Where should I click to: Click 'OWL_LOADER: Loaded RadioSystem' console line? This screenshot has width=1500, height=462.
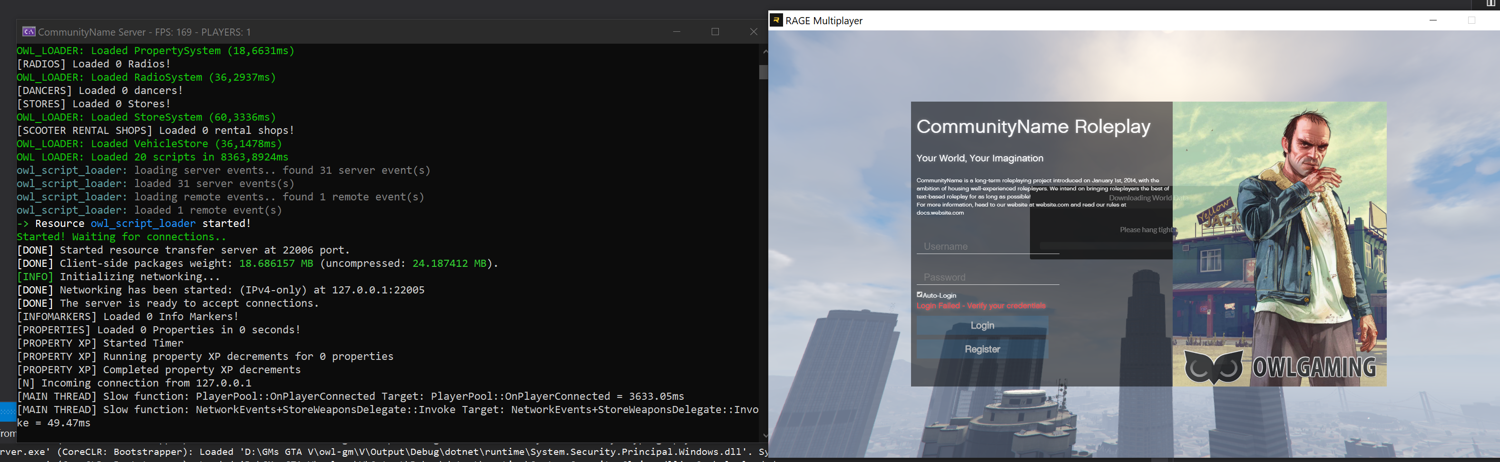coord(146,77)
